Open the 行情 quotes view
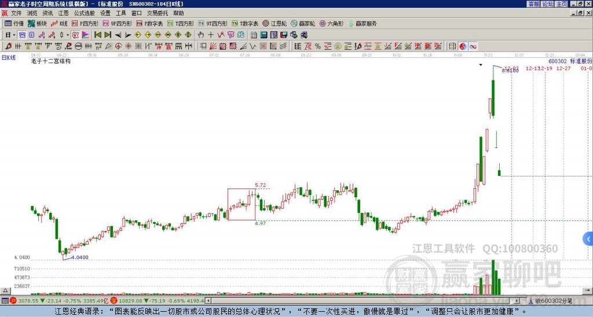The image size is (593, 317). pos(14,23)
